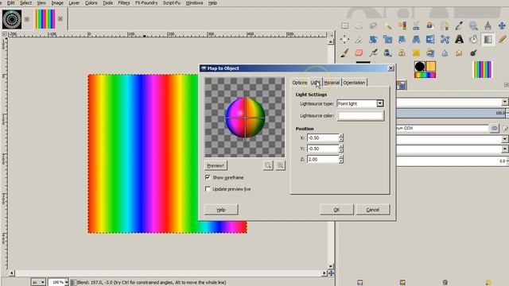Open the 100% zoom level dropdown
This screenshot has width=509, height=286.
(x=58, y=283)
